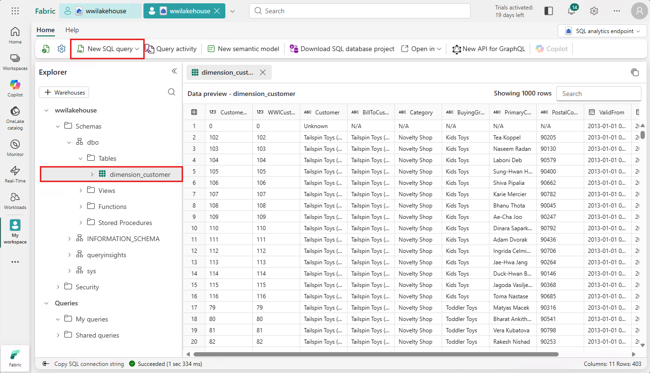The image size is (650, 373).
Task: Open the notifications bell icon
Action: click(572, 11)
